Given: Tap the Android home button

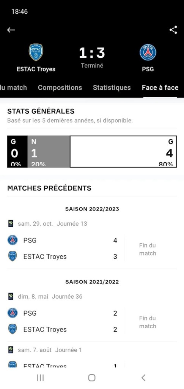Looking at the screenshot, I should (x=92, y=378).
